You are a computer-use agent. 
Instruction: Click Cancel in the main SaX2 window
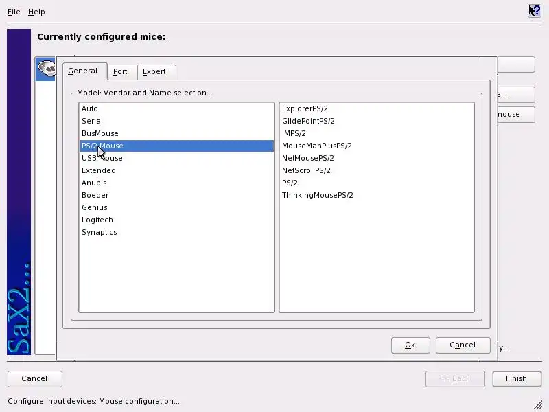point(35,379)
